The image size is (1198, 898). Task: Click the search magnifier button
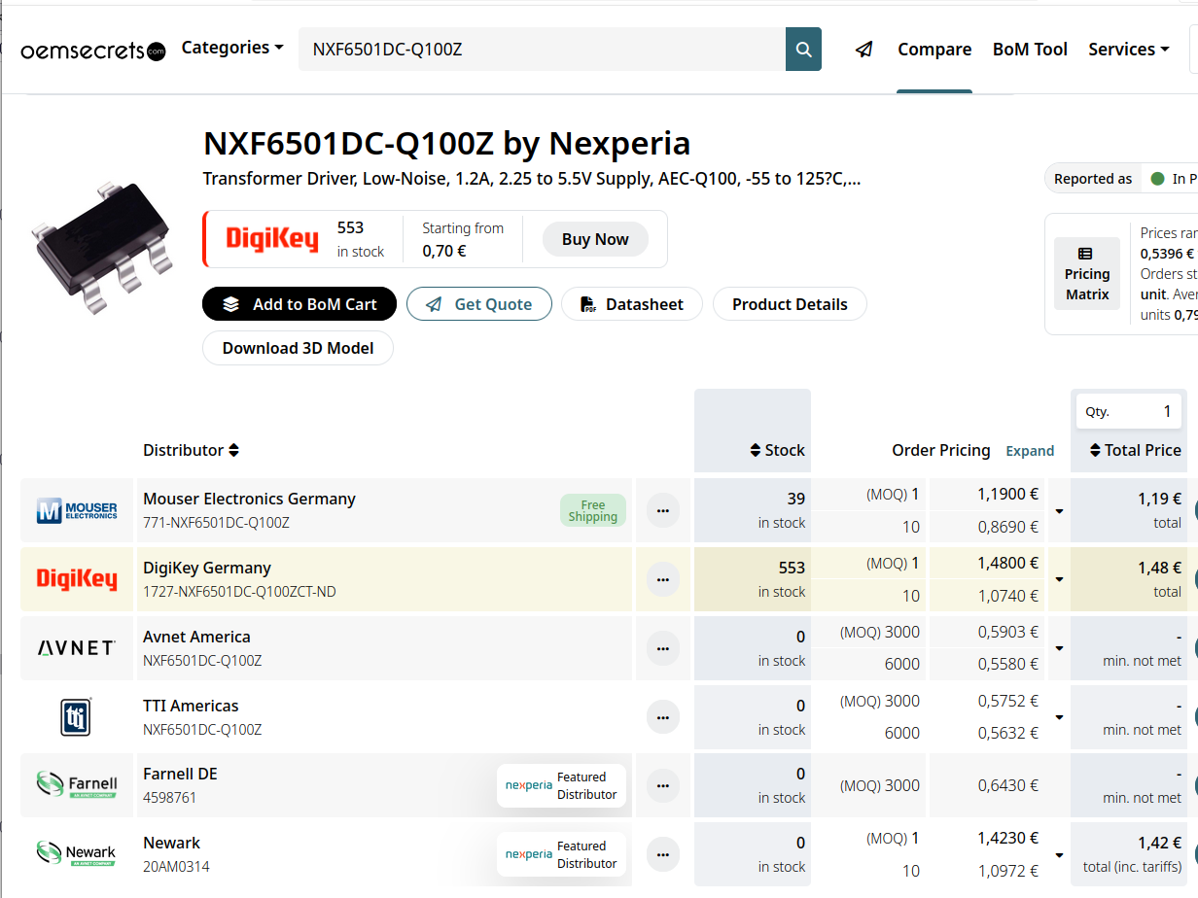[803, 50]
